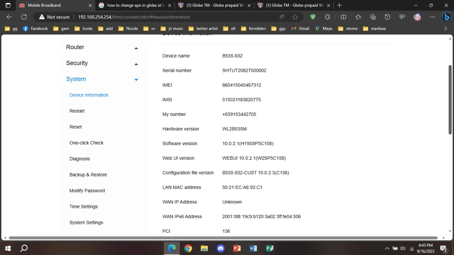
Task: Switch to how to change apn tab
Action: pyautogui.click(x=136, y=5)
